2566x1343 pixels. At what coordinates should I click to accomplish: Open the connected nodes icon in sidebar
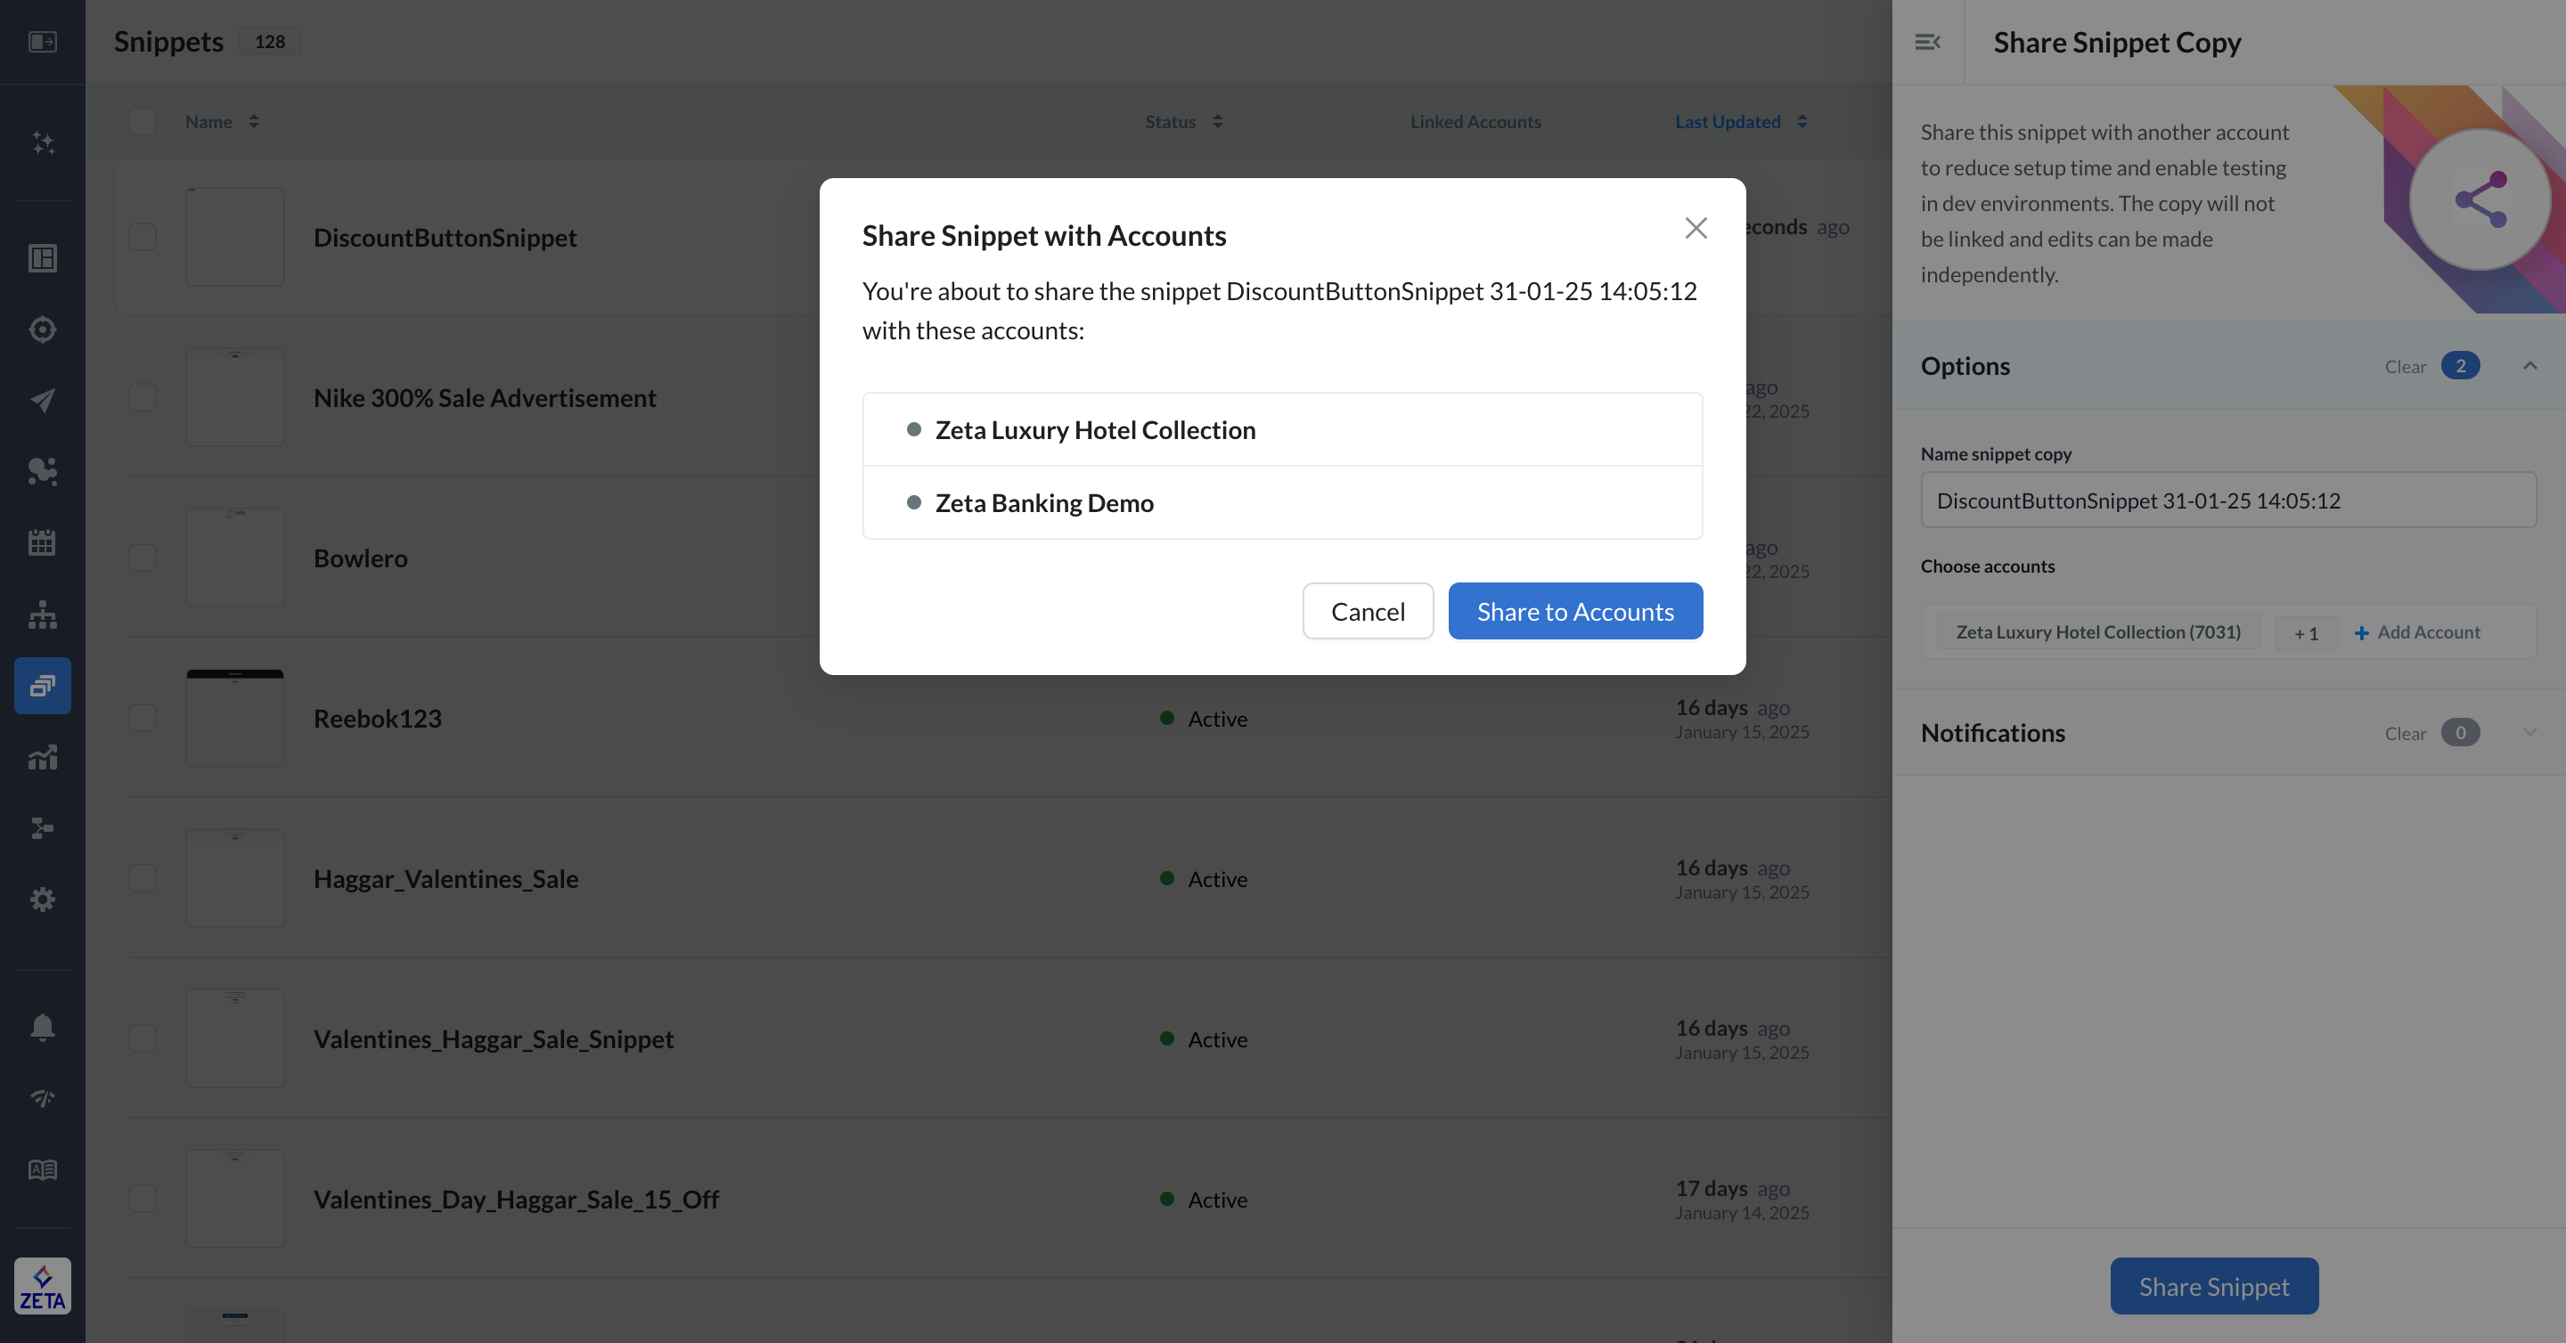point(42,471)
